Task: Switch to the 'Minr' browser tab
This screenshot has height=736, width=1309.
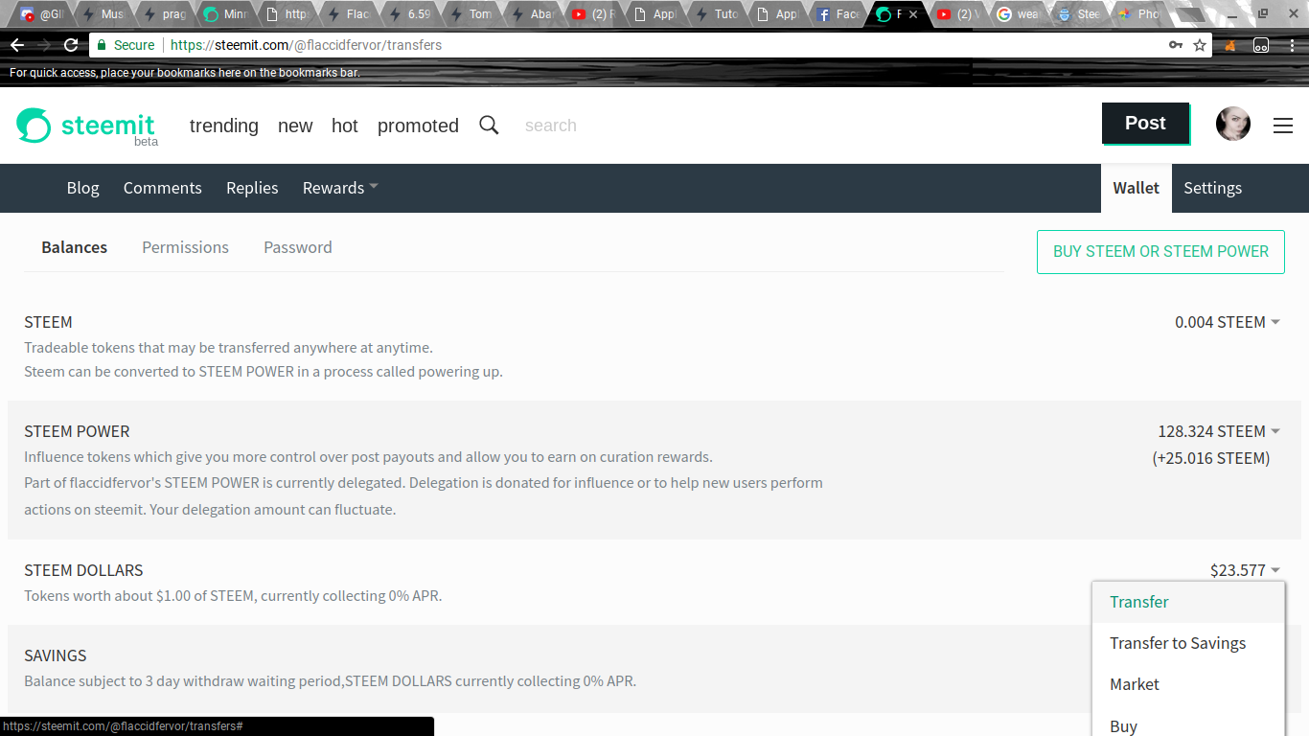Action: [226, 14]
